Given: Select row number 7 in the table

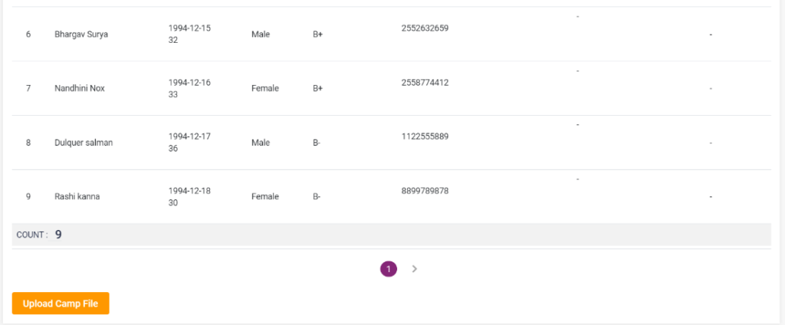Looking at the screenshot, I should coord(28,88).
